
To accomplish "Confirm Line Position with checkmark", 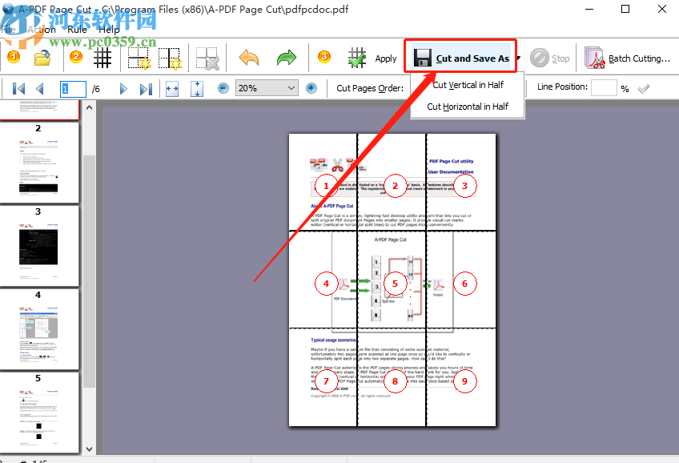I will 641,88.
